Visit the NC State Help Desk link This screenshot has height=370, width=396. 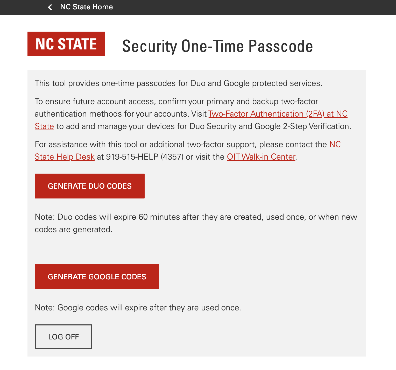point(65,157)
